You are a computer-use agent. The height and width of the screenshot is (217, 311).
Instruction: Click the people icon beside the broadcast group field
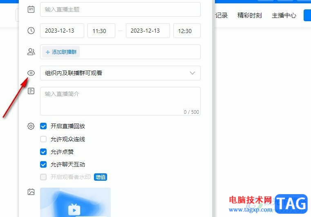31,52
